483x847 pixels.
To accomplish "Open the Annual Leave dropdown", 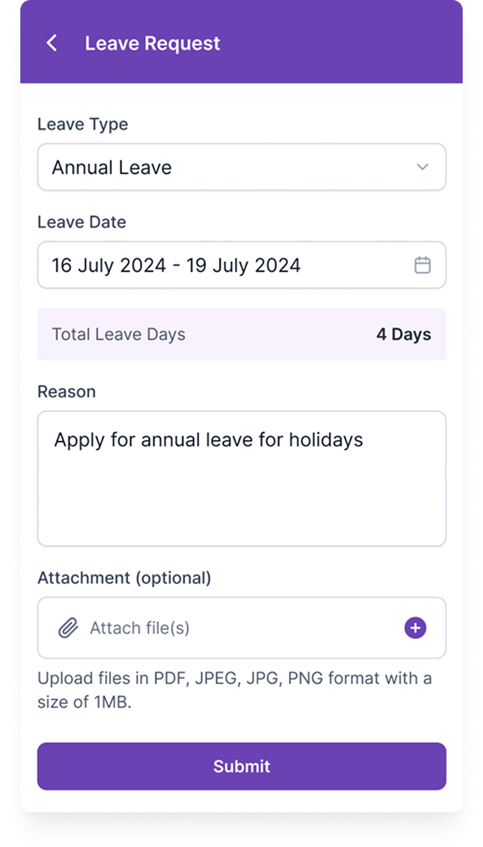I will (x=241, y=167).
